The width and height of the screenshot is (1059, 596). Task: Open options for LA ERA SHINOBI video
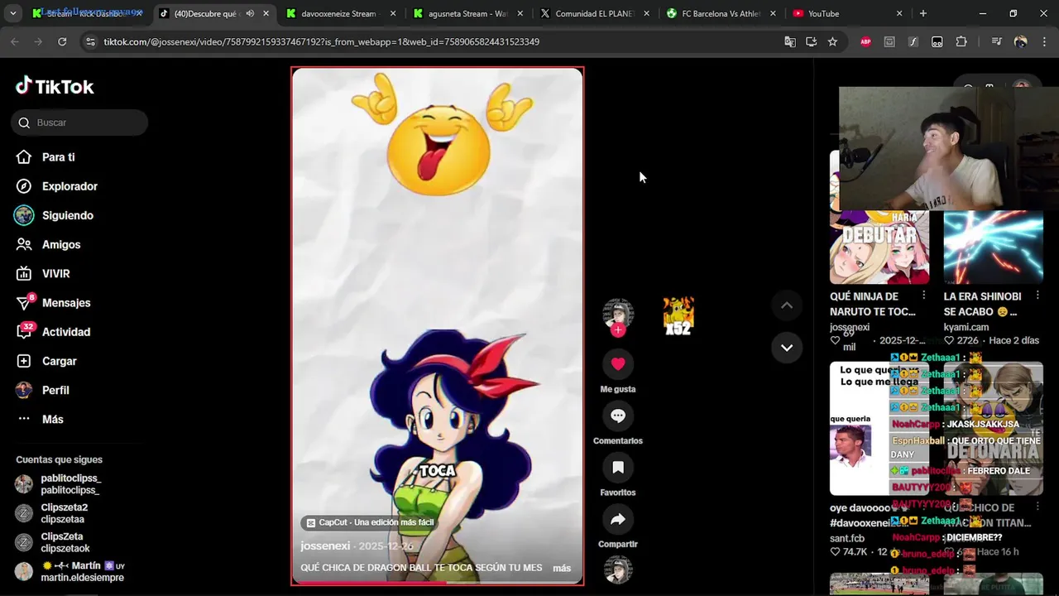pyautogui.click(x=1037, y=296)
